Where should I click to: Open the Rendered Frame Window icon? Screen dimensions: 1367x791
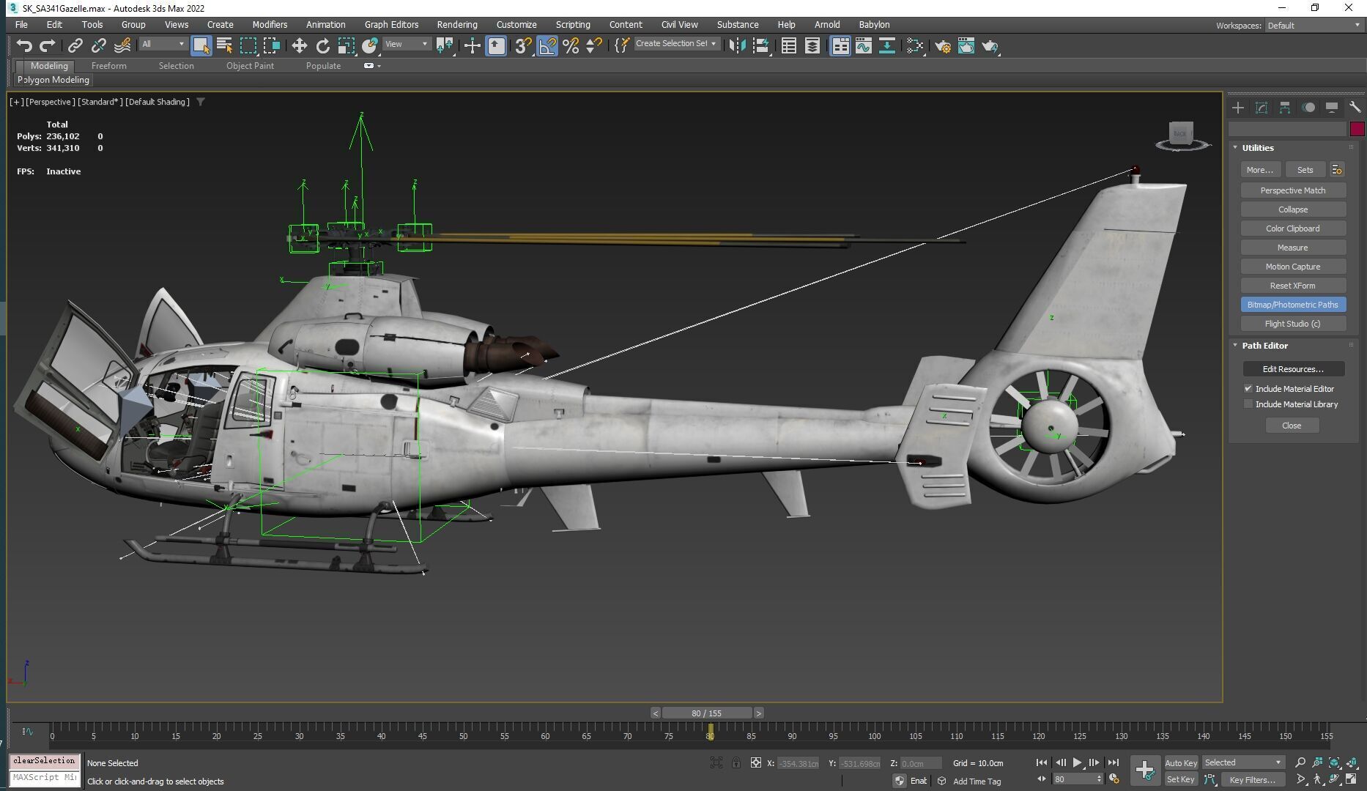(966, 46)
